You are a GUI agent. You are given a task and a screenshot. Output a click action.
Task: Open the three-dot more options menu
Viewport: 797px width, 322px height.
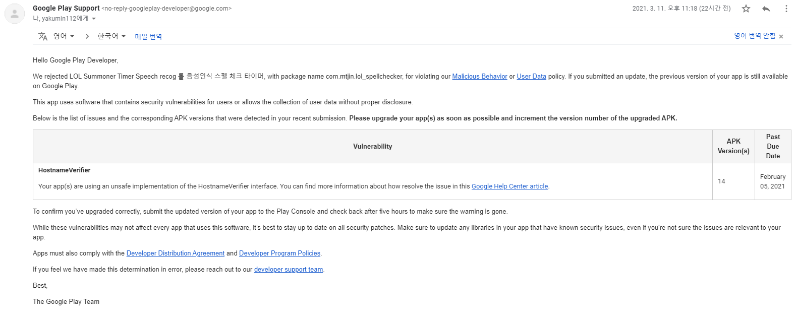786,9
